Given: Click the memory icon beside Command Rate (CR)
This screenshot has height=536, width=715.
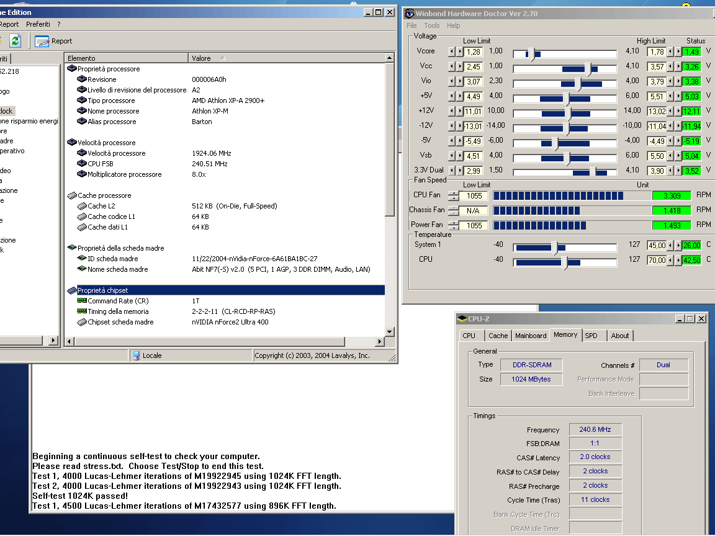Looking at the screenshot, I should click(x=82, y=300).
